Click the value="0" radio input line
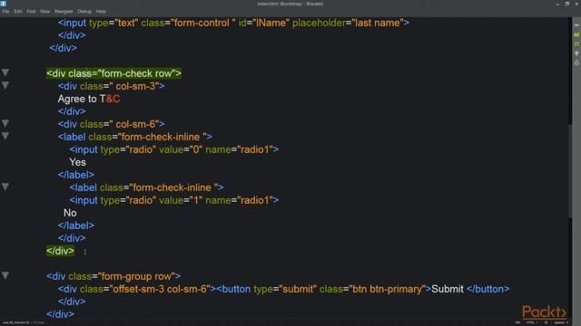This screenshot has width=581, height=326. (x=174, y=149)
